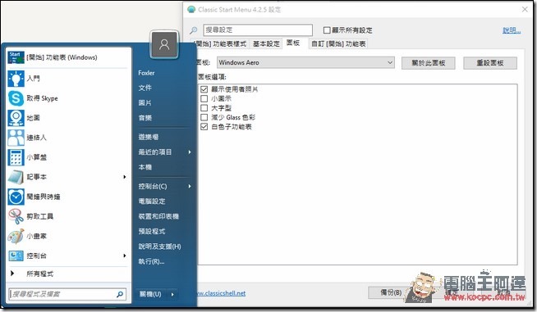Open [開始] 功能表 (Windows) icon

(x=16, y=57)
